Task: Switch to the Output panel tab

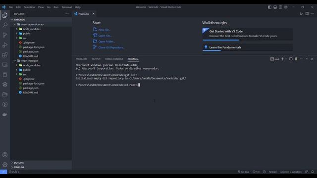Action: click(x=96, y=59)
